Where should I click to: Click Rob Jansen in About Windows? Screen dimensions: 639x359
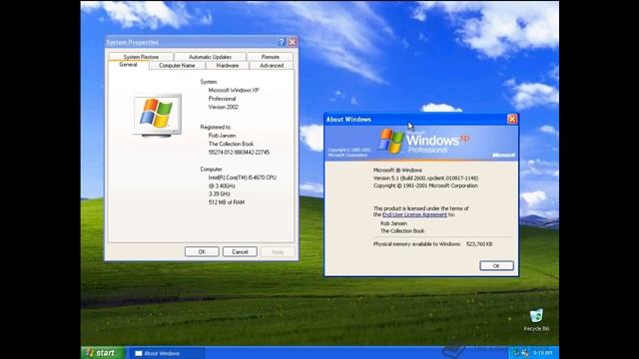click(393, 223)
